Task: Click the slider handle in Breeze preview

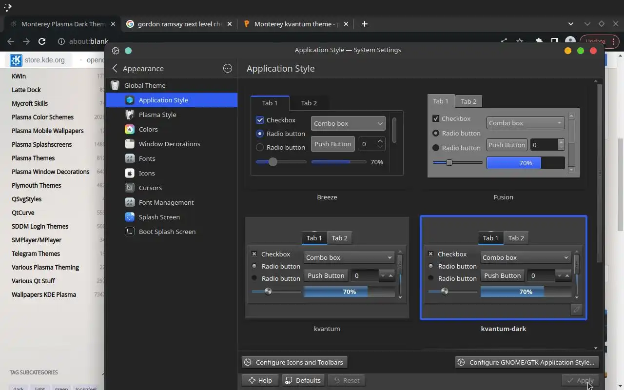Action: [x=273, y=162]
